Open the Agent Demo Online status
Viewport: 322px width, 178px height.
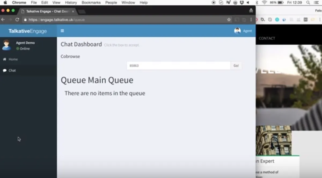[x=23, y=49]
